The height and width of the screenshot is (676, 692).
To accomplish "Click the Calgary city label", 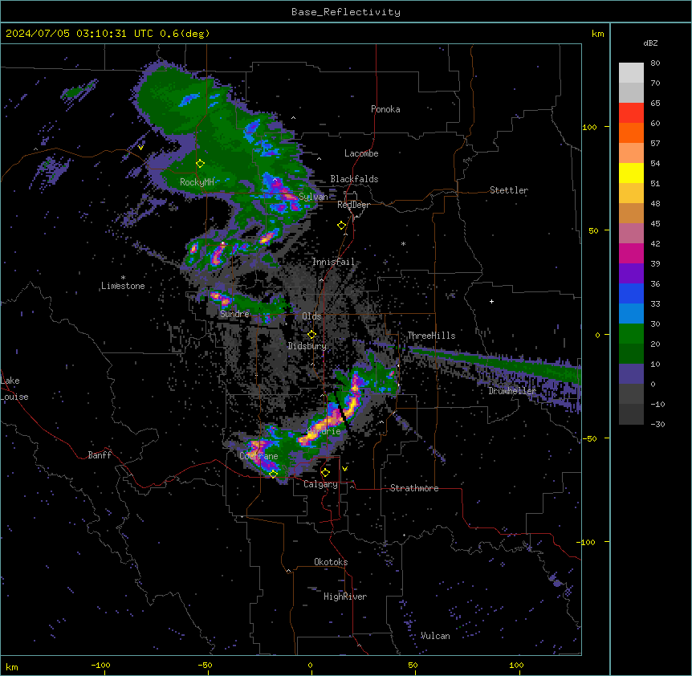I will [321, 484].
